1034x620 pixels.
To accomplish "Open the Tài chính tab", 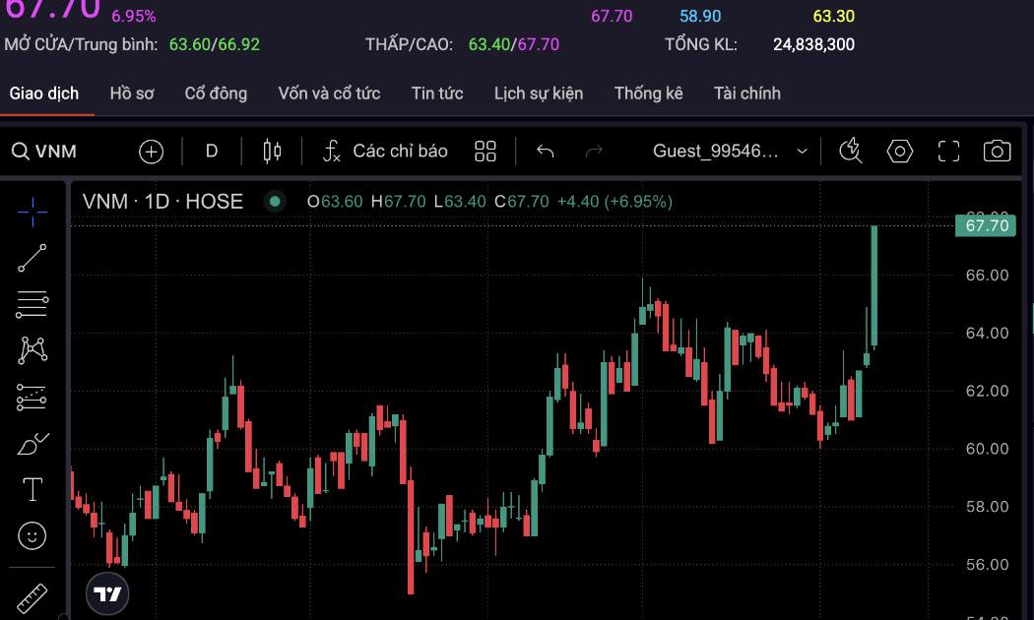I will pyautogui.click(x=746, y=93).
